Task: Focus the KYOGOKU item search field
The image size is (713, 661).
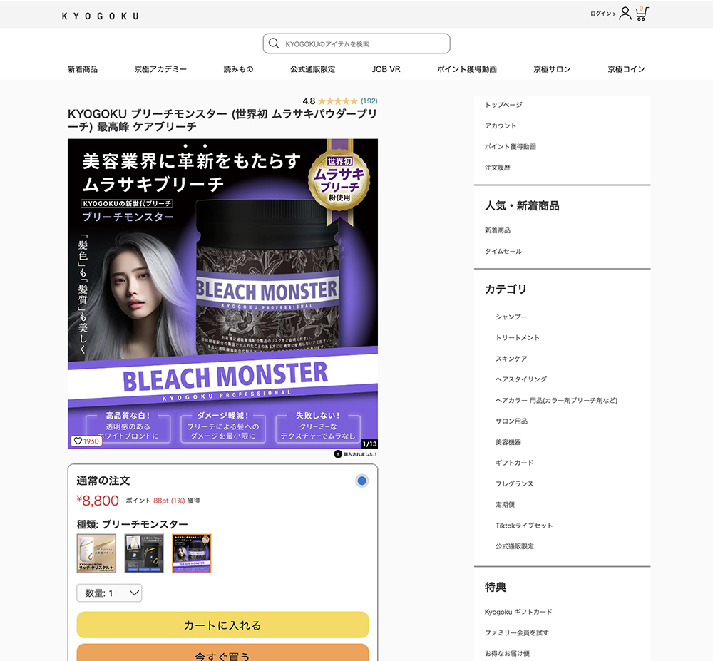Action: click(356, 43)
